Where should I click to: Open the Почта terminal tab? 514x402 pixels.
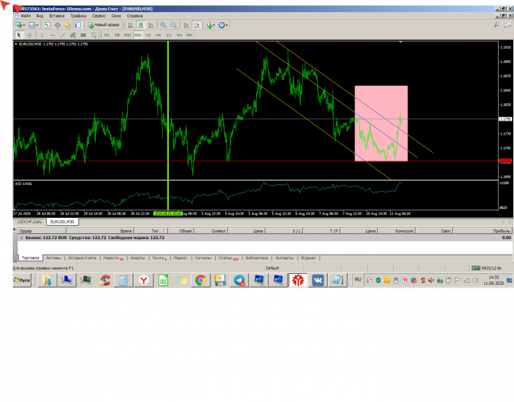[x=159, y=258]
